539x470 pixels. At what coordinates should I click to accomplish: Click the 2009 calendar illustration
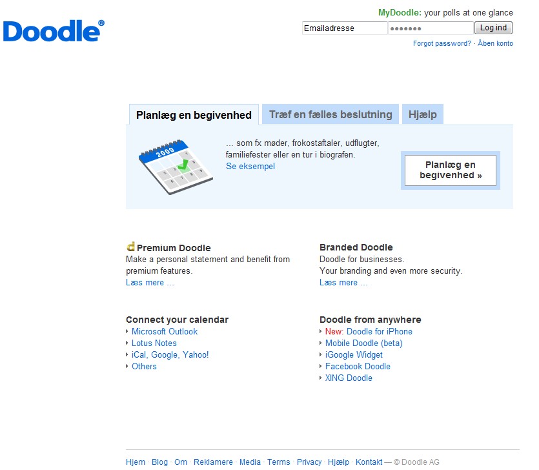[176, 166]
